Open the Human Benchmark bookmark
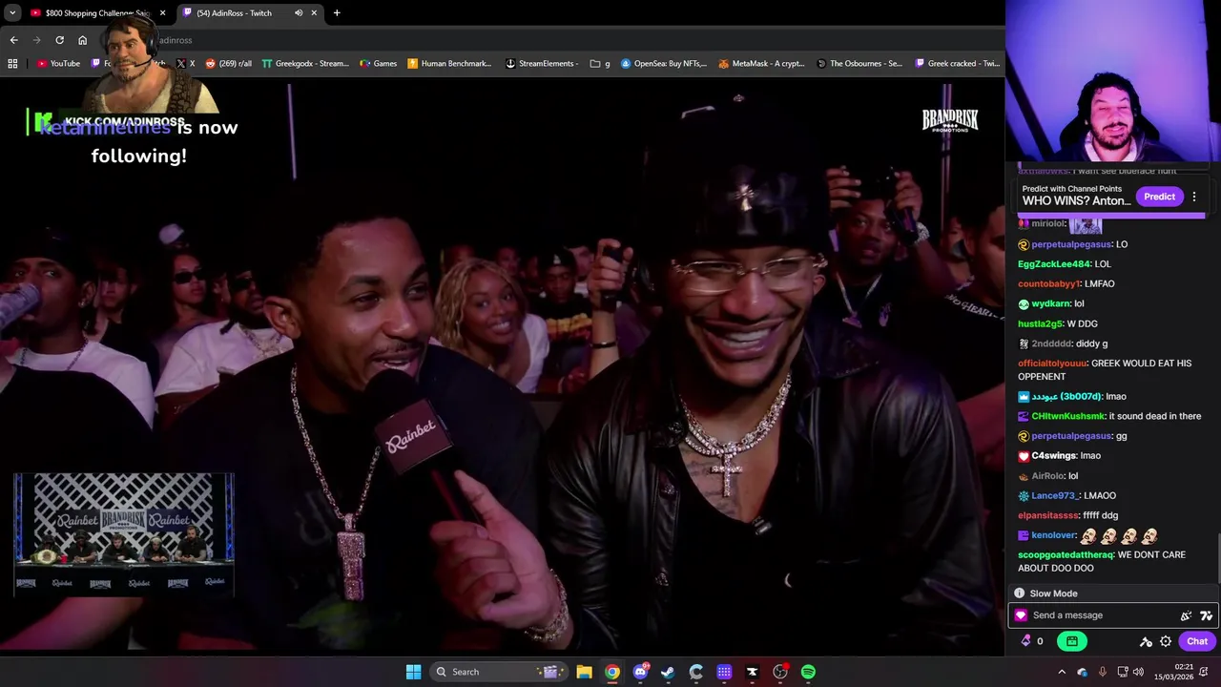 click(x=449, y=64)
